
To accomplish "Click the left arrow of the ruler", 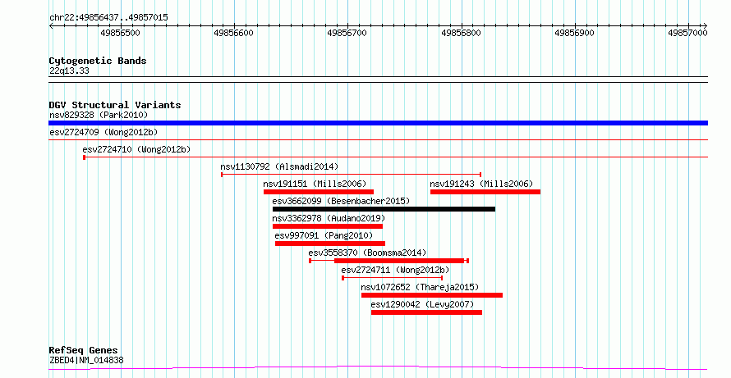I will 51,26.
